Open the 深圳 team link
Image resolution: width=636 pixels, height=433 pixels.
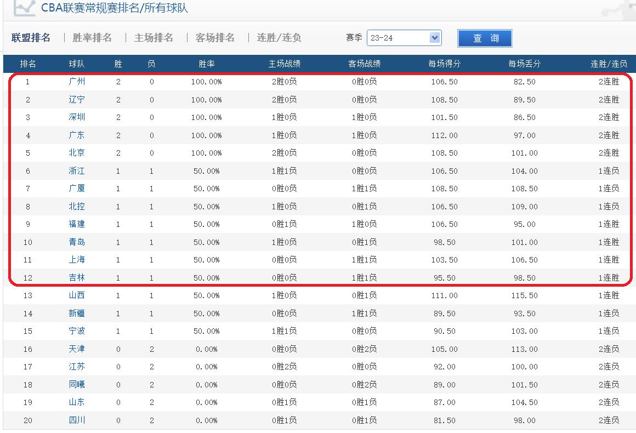click(x=77, y=117)
